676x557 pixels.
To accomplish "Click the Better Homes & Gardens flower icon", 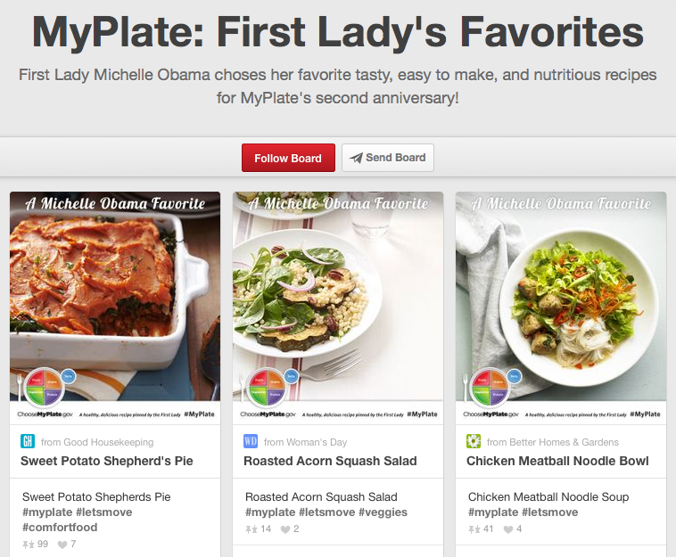I will (x=474, y=441).
